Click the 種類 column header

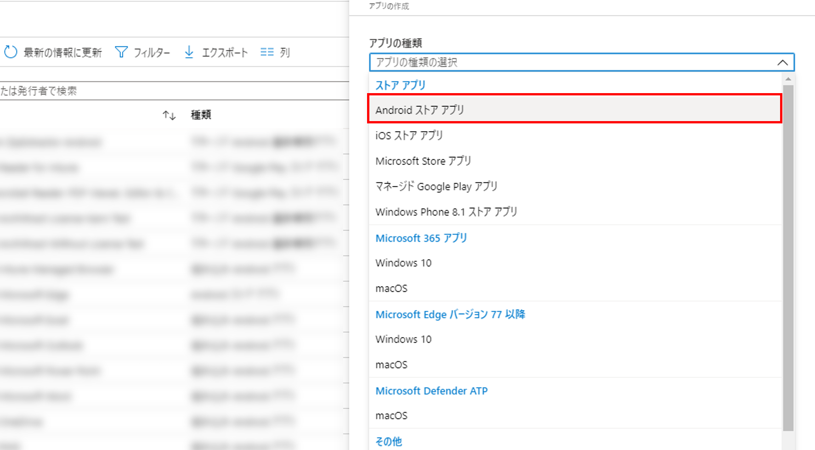point(201,115)
